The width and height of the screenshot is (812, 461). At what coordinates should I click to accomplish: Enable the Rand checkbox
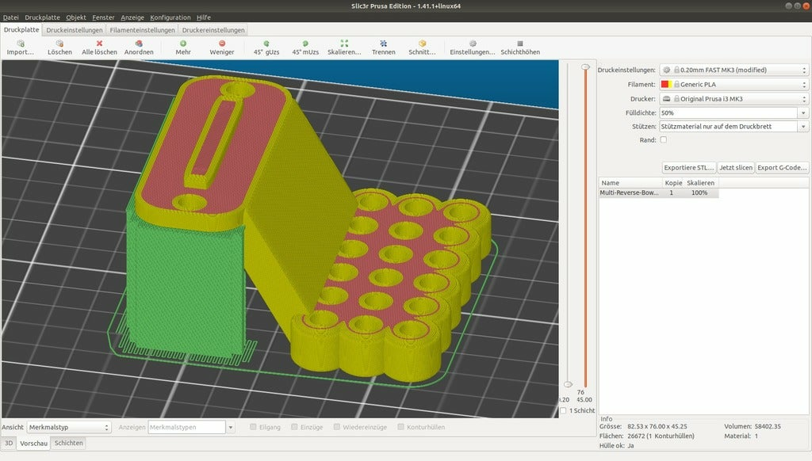click(x=664, y=140)
